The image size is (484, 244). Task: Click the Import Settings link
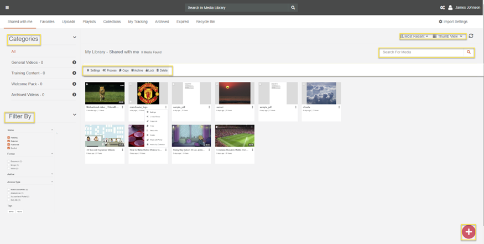tap(453, 22)
